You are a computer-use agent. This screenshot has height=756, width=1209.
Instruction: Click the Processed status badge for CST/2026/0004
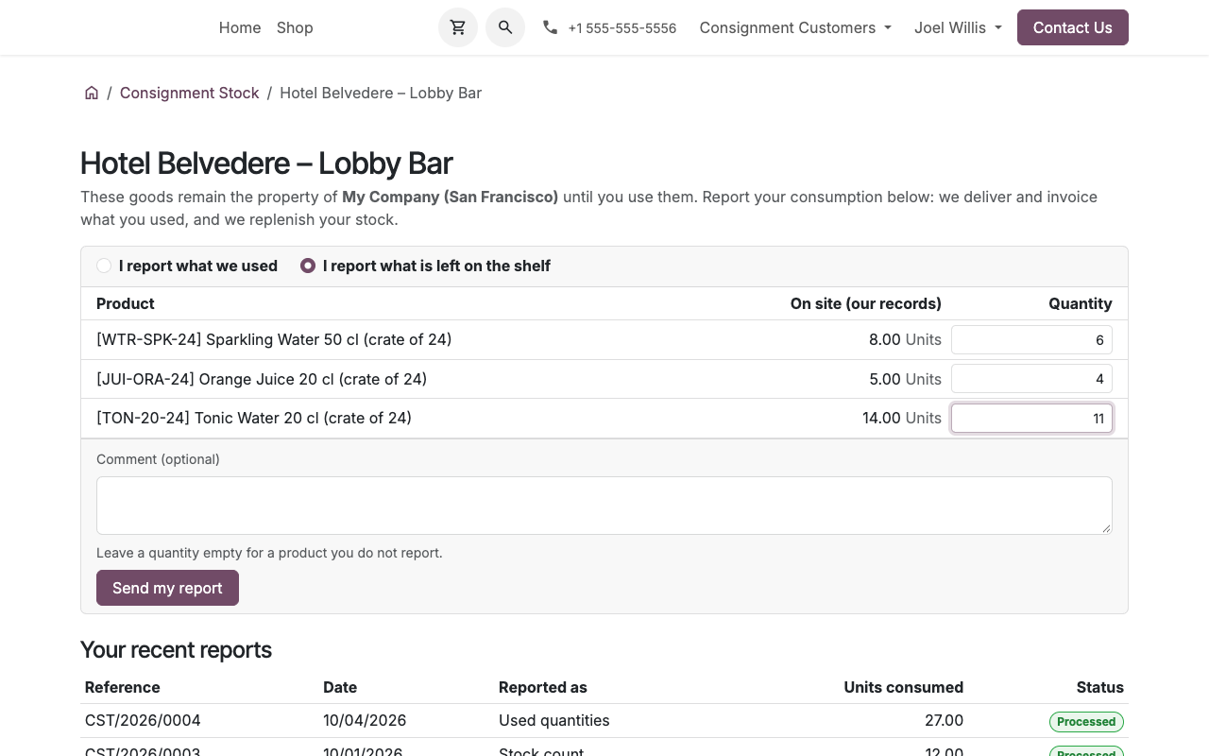click(1086, 722)
